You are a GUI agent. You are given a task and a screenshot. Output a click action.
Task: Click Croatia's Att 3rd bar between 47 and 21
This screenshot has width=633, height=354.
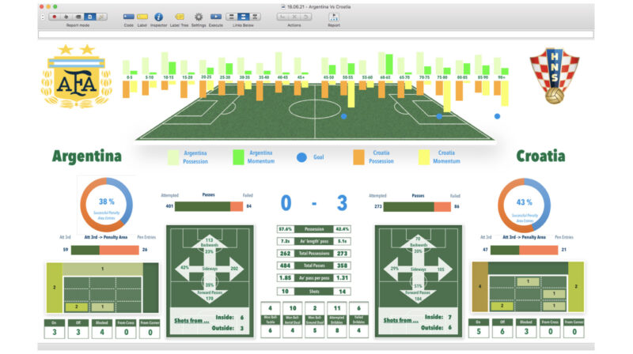pos(524,250)
